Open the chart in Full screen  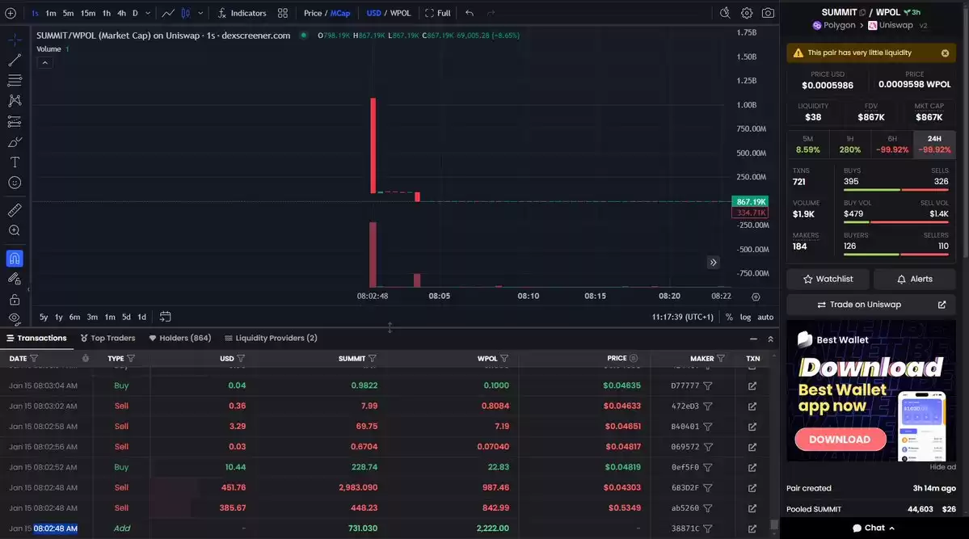[437, 13]
